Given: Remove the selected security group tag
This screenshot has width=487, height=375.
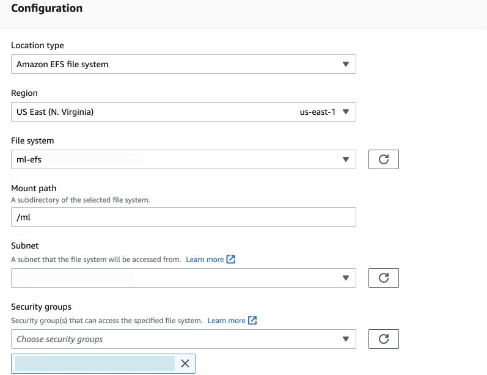Looking at the screenshot, I should tap(185, 363).
